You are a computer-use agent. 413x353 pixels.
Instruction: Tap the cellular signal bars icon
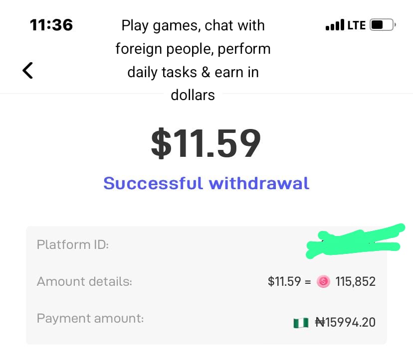coord(334,25)
